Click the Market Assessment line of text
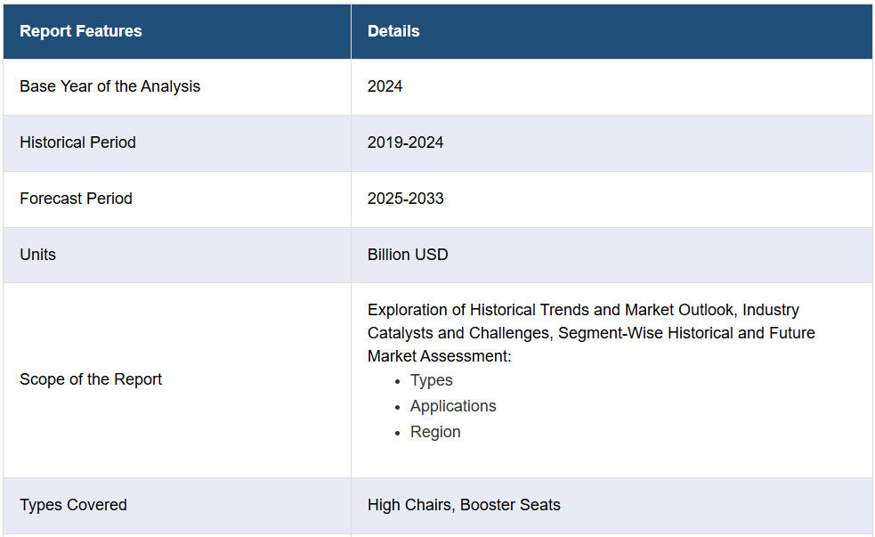Viewport: 875px width, 537px height. click(x=439, y=356)
